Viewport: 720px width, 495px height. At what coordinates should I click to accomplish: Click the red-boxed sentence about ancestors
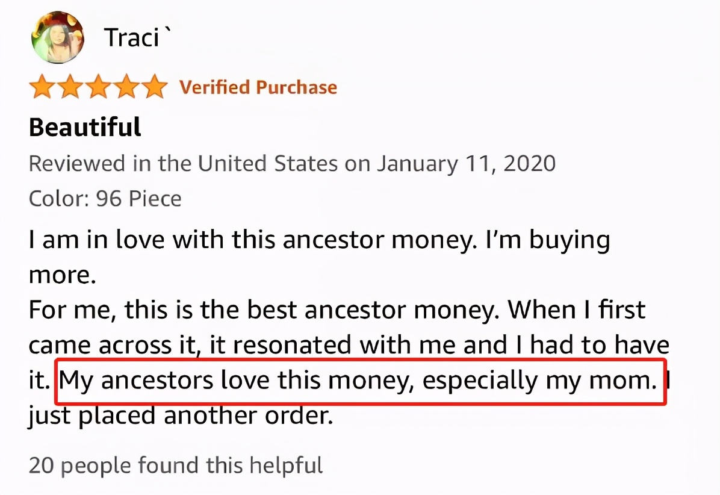[x=359, y=381]
